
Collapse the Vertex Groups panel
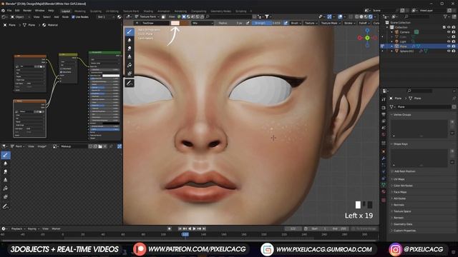pos(402,115)
